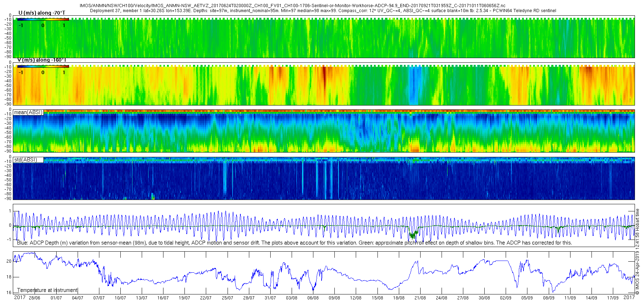
Task: Click the 22/07 date tick label
Action: 205,298
